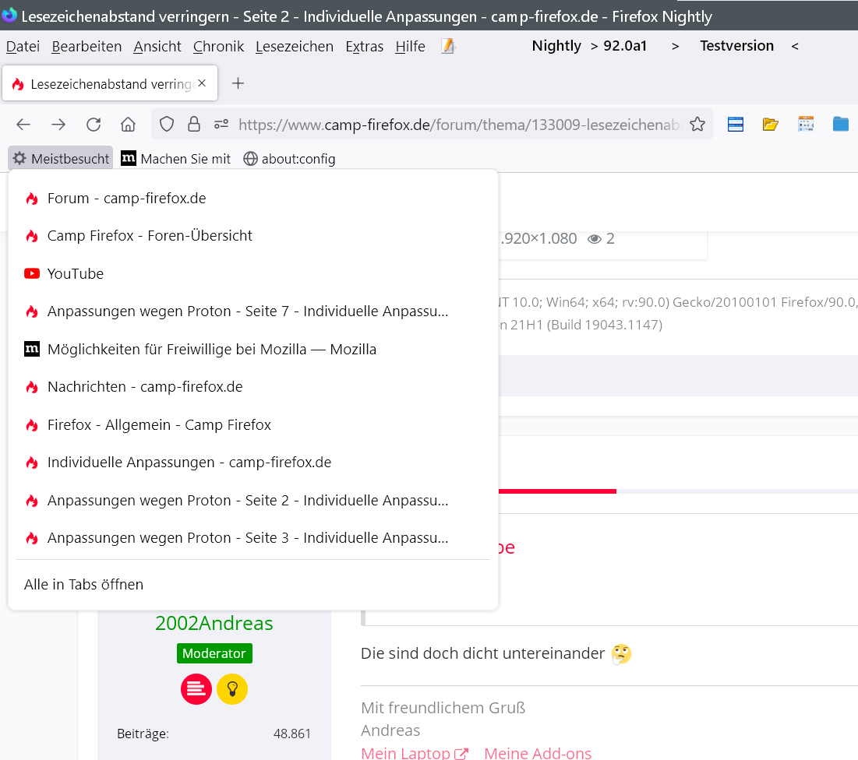The image size is (858, 760).
Task: Open Möglichkeiten für Freiwillige bei Mozilla
Action: point(253,349)
